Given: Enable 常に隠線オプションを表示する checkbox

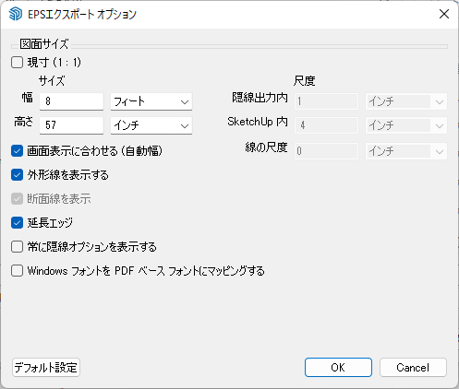Looking at the screenshot, I should (x=17, y=247).
